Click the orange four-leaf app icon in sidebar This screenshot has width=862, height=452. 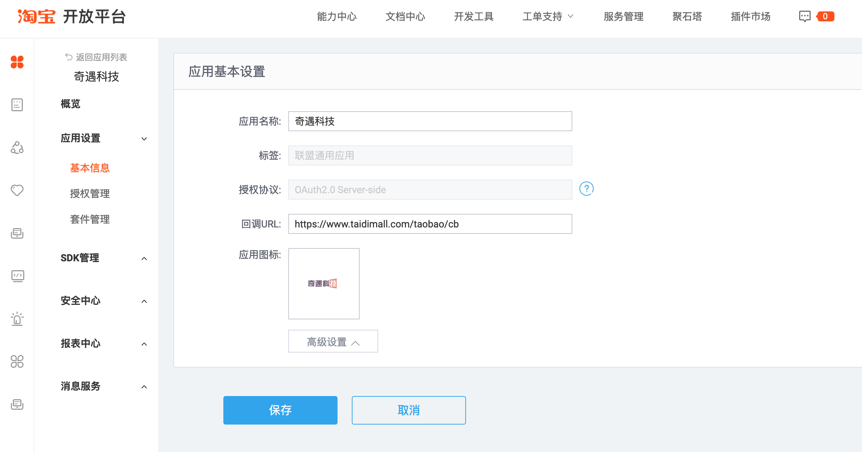click(x=17, y=62)
